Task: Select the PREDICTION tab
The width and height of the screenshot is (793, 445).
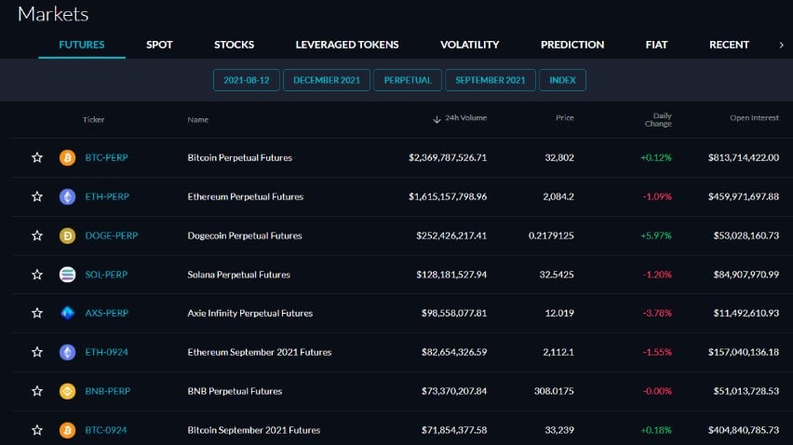Action: tap(572, 45)
